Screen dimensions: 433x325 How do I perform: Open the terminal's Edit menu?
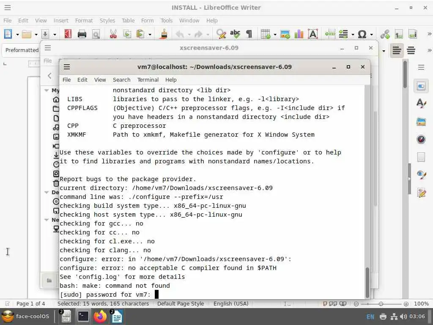tap(82, 80)
